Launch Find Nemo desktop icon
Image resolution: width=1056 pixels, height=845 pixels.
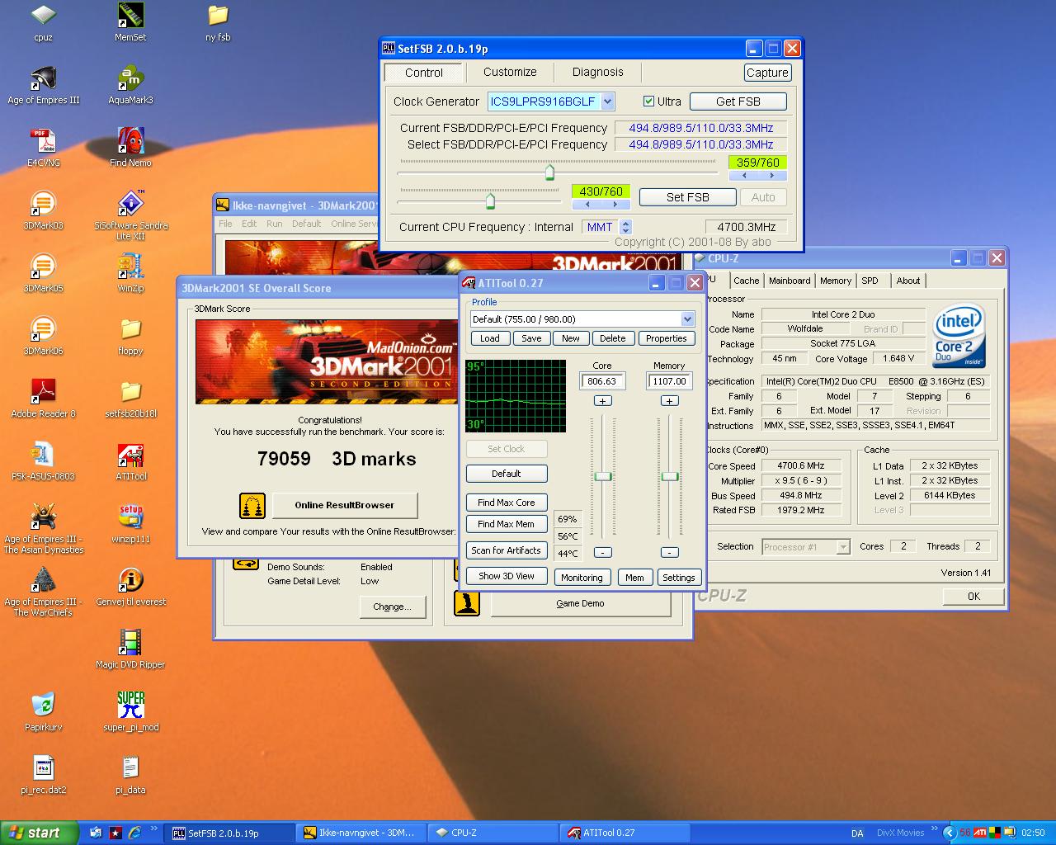[x=130, y=148]
